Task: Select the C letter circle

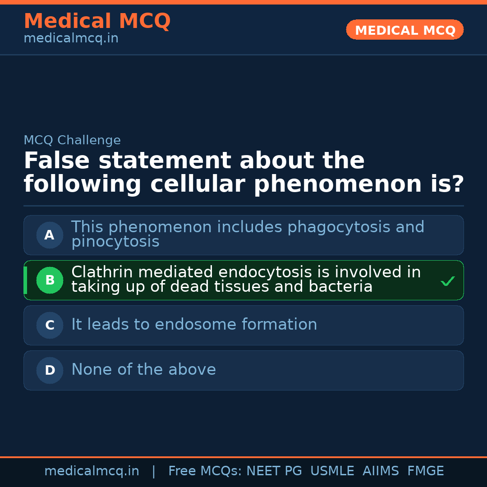Action: 50,325
